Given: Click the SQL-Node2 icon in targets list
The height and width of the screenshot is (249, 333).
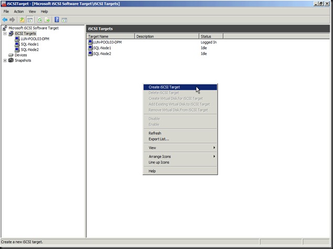Looking at the screenshot, I should (x=91, y=53).
